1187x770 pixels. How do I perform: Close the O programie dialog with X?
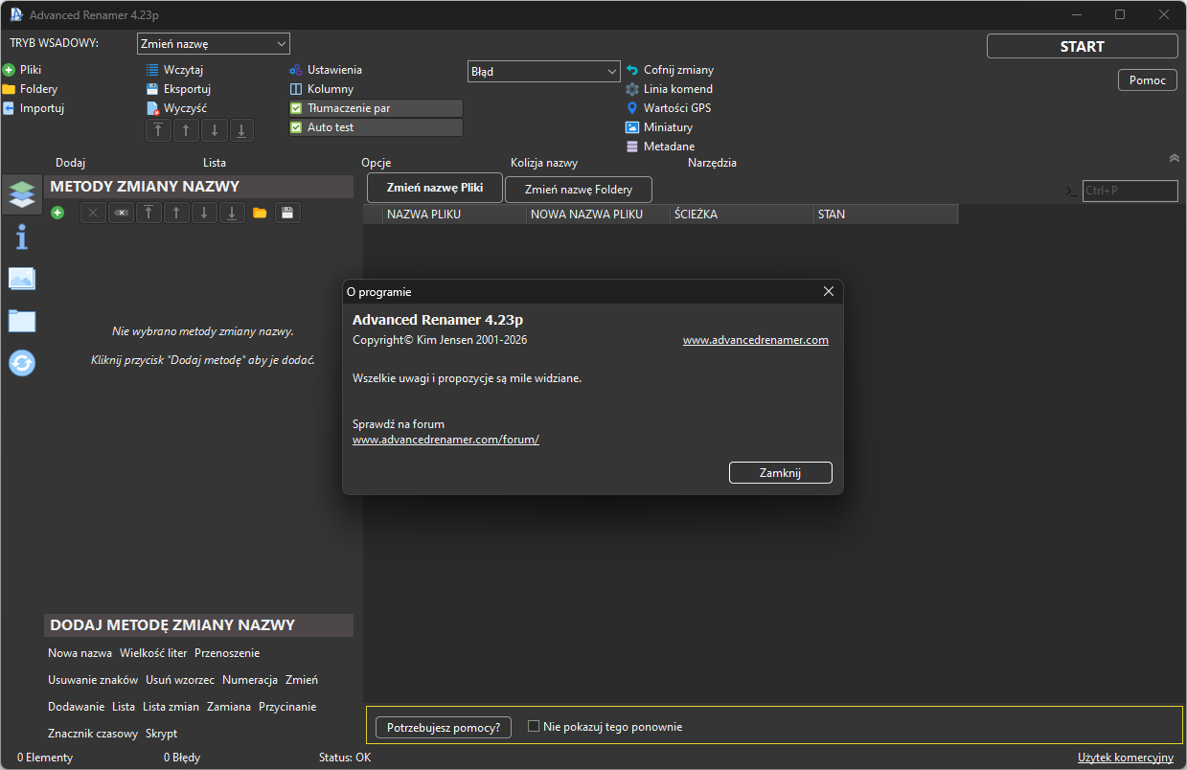829,291
